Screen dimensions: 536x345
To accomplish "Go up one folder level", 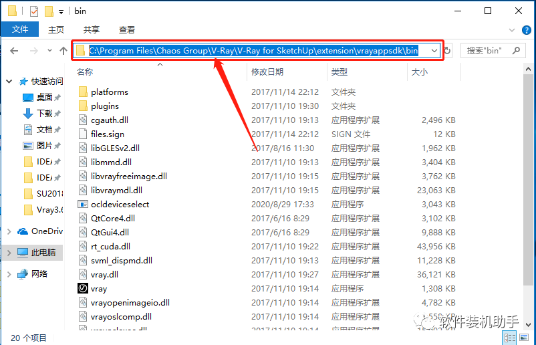I will pos(63,51).
